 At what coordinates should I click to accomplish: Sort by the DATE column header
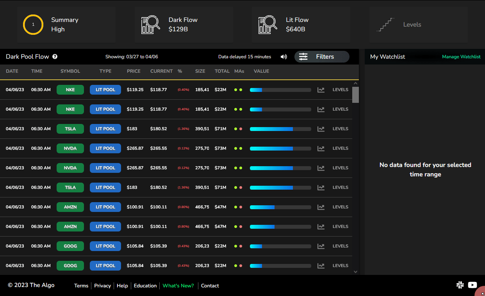click(x=12, y=71)
